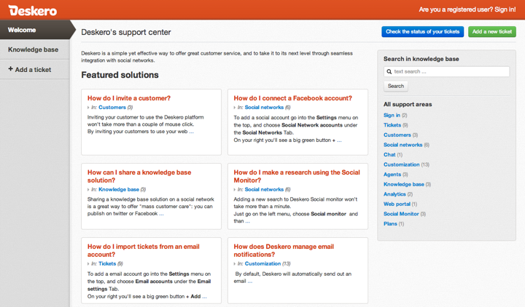Click Social networks category under Social Monitor article
This screenshot has width=525, height=307.
264,189
